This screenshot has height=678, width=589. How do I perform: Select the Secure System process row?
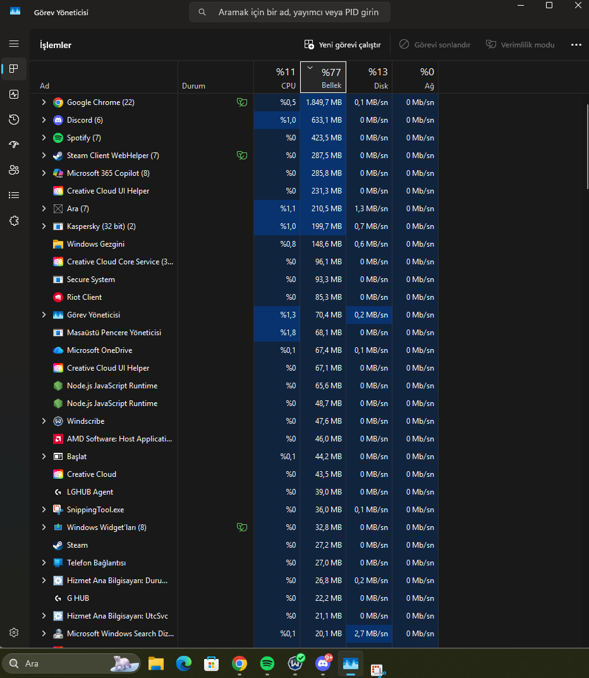(234, 280)
